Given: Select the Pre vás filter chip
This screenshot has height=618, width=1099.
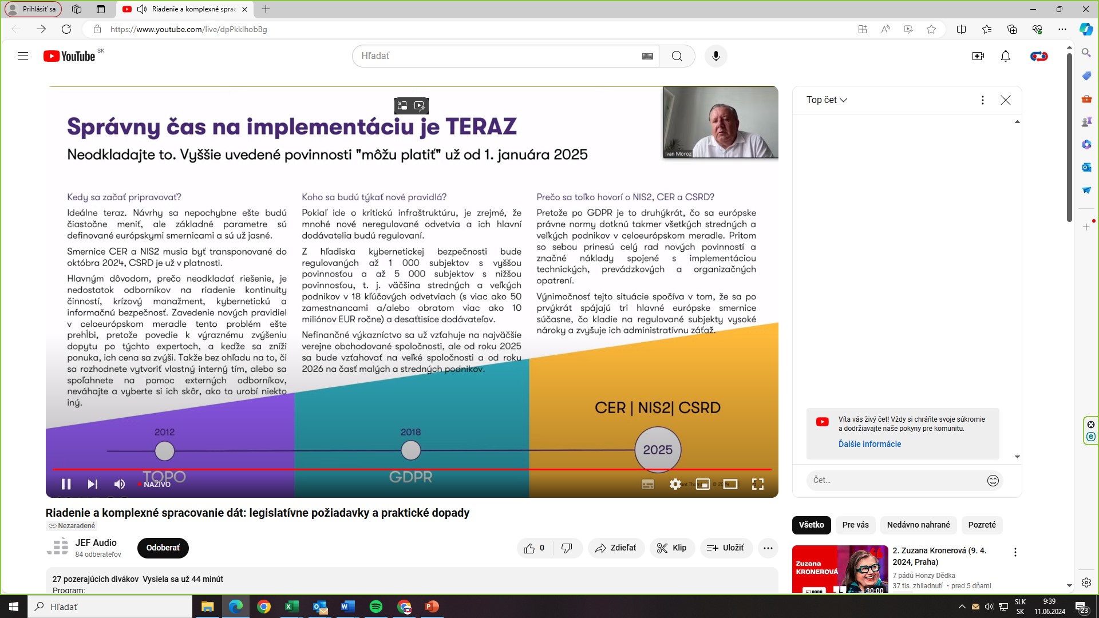Looking at the screenshot, I should click(x=855, y=525).
